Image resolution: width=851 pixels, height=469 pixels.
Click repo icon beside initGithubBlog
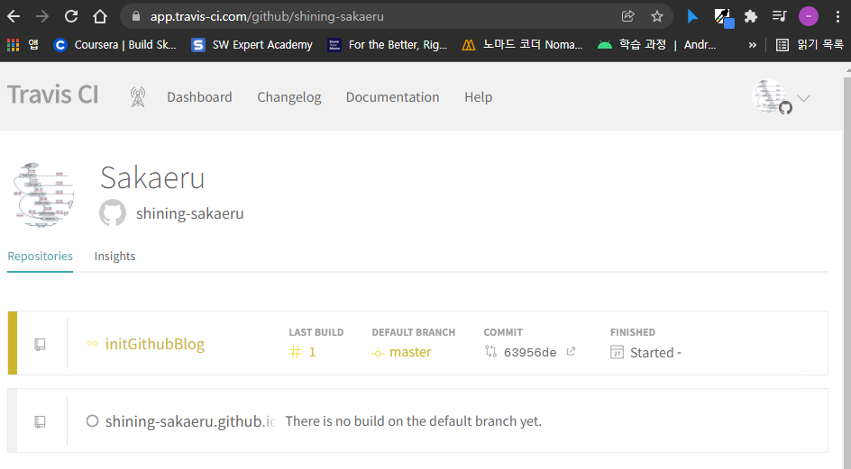[40, 344]
